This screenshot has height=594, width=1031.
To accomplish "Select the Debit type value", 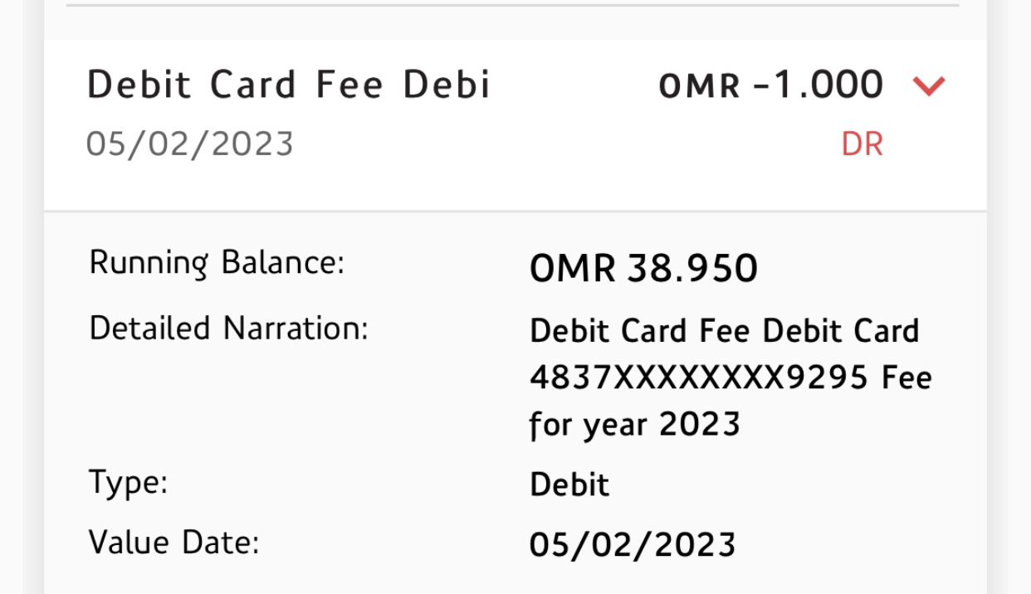I will click(569, 484).
